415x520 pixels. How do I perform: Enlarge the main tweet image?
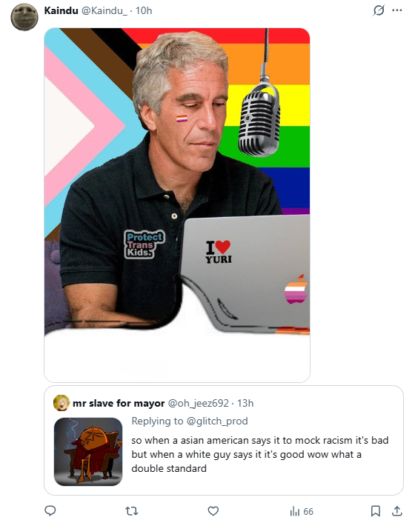coord(177,205)
